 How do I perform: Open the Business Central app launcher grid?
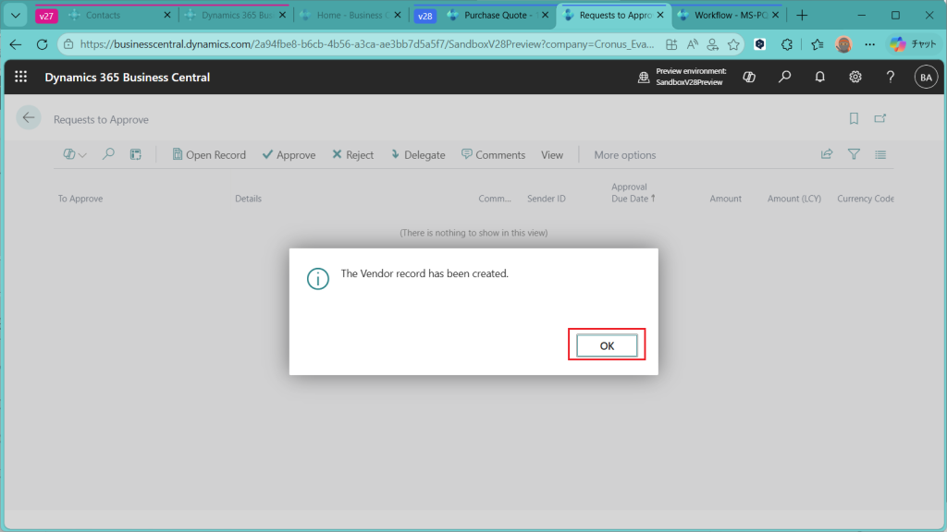(21, 78)
